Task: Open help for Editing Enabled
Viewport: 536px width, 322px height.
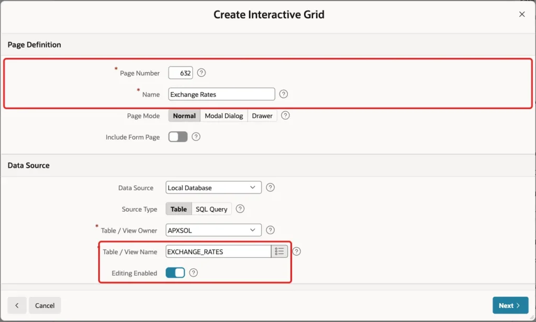Action: (194, 272)
